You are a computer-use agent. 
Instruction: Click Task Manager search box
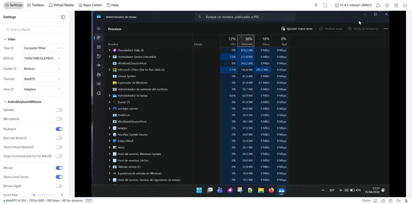pyautogui.click(x=245, y=17)
